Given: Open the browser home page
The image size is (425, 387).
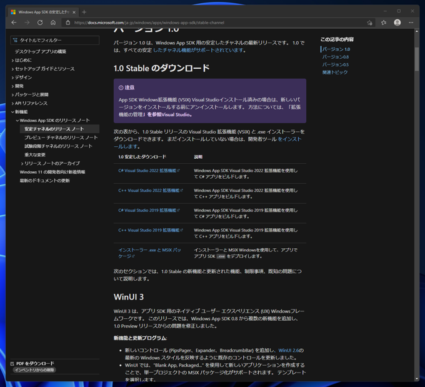Looking at the screenshot, I should point(53,23).
